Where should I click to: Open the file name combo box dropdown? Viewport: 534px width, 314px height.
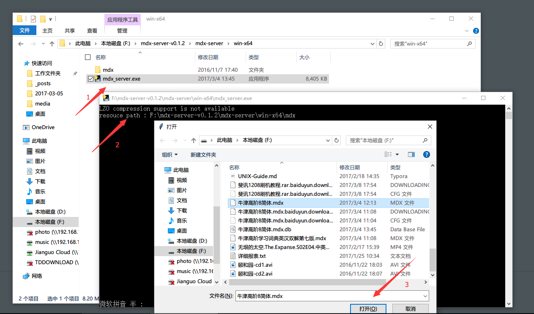pos(425,296)
